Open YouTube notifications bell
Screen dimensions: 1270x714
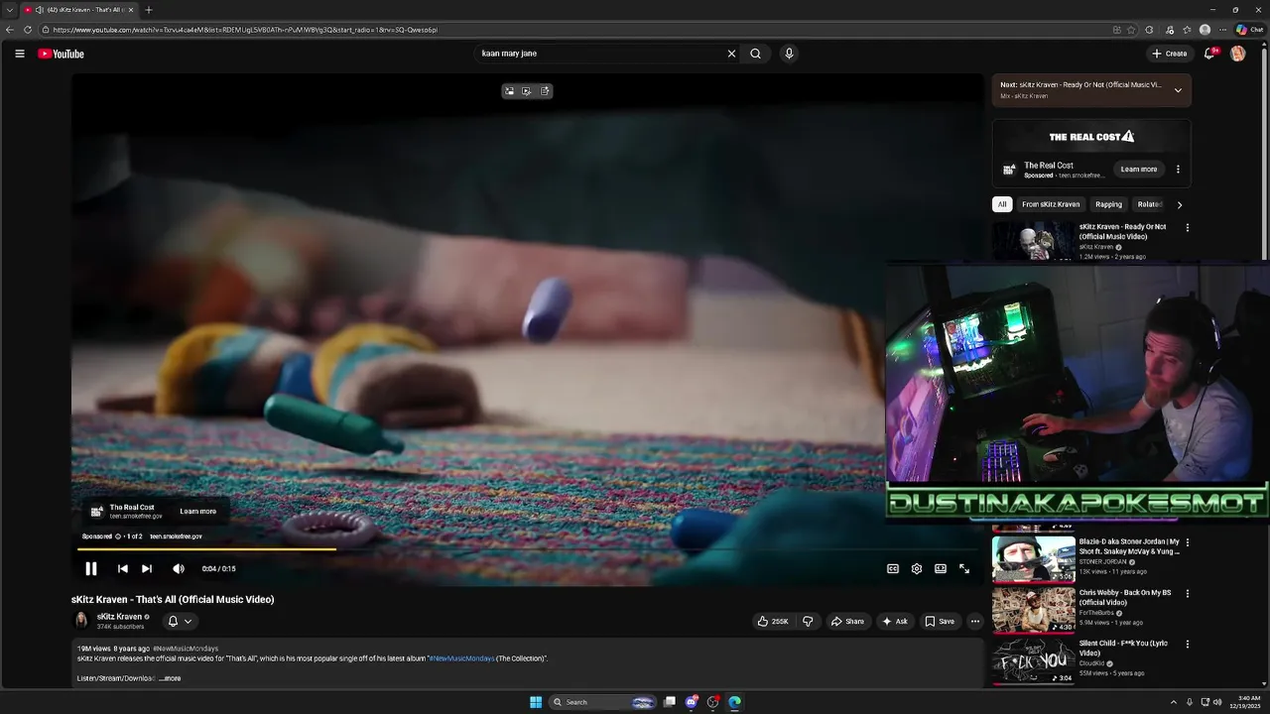(1208, 54)
